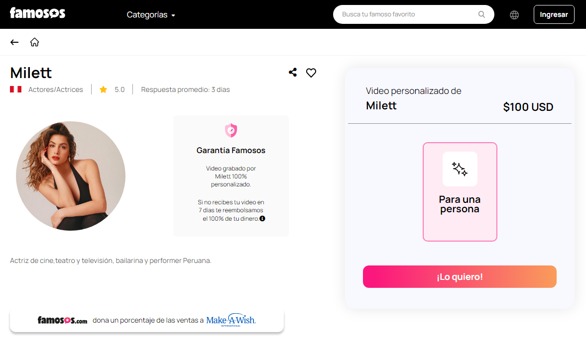
Task: Click the search magnifier icon
Action: pyautogui.click(x=481, y=14)
